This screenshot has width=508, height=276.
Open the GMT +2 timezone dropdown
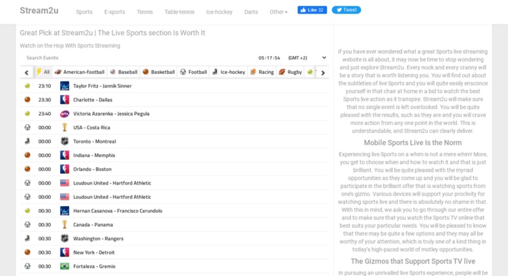tap(307, 58)
